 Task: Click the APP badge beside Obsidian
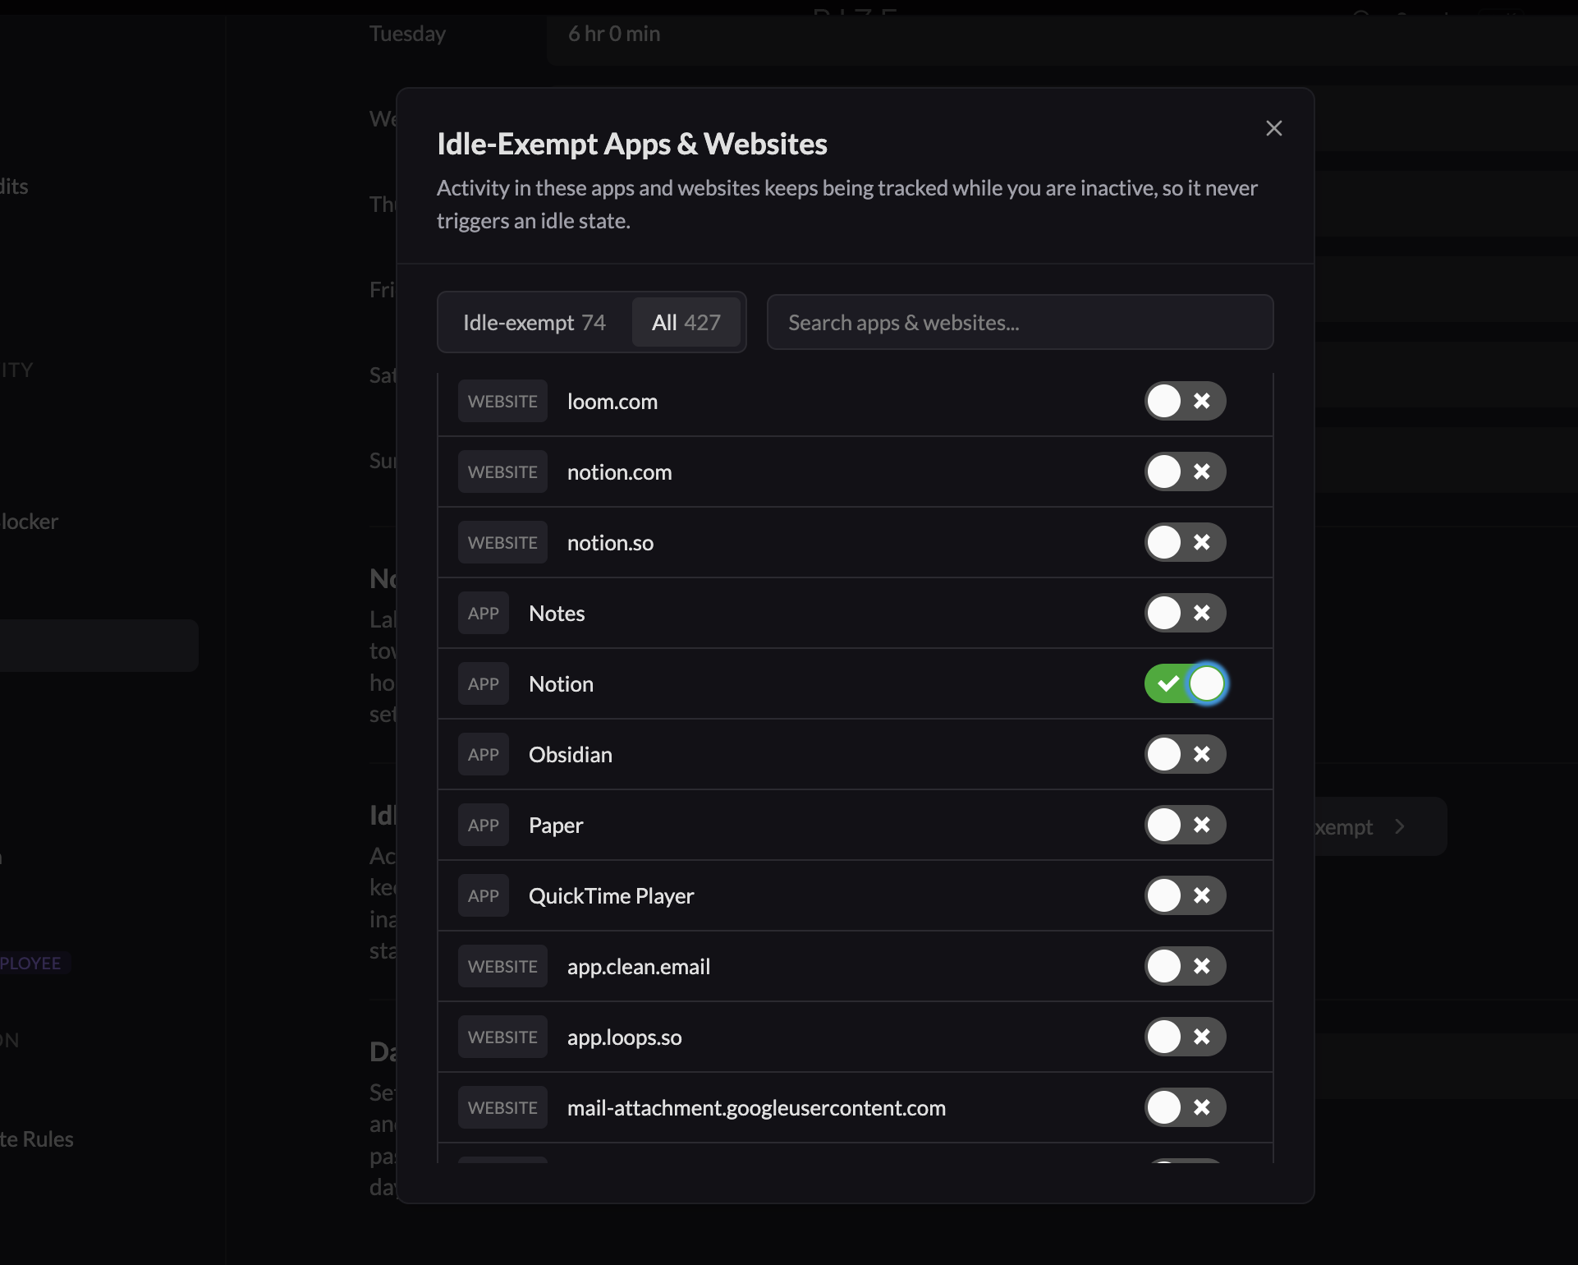coord(484,754)
